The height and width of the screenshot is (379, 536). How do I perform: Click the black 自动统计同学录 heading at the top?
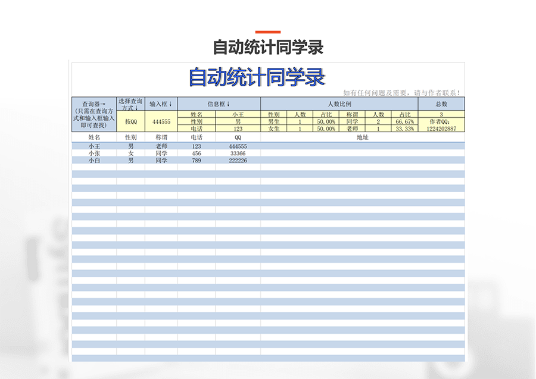coord(268,47)
